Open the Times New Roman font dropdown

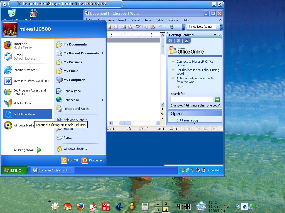(217, 27)
